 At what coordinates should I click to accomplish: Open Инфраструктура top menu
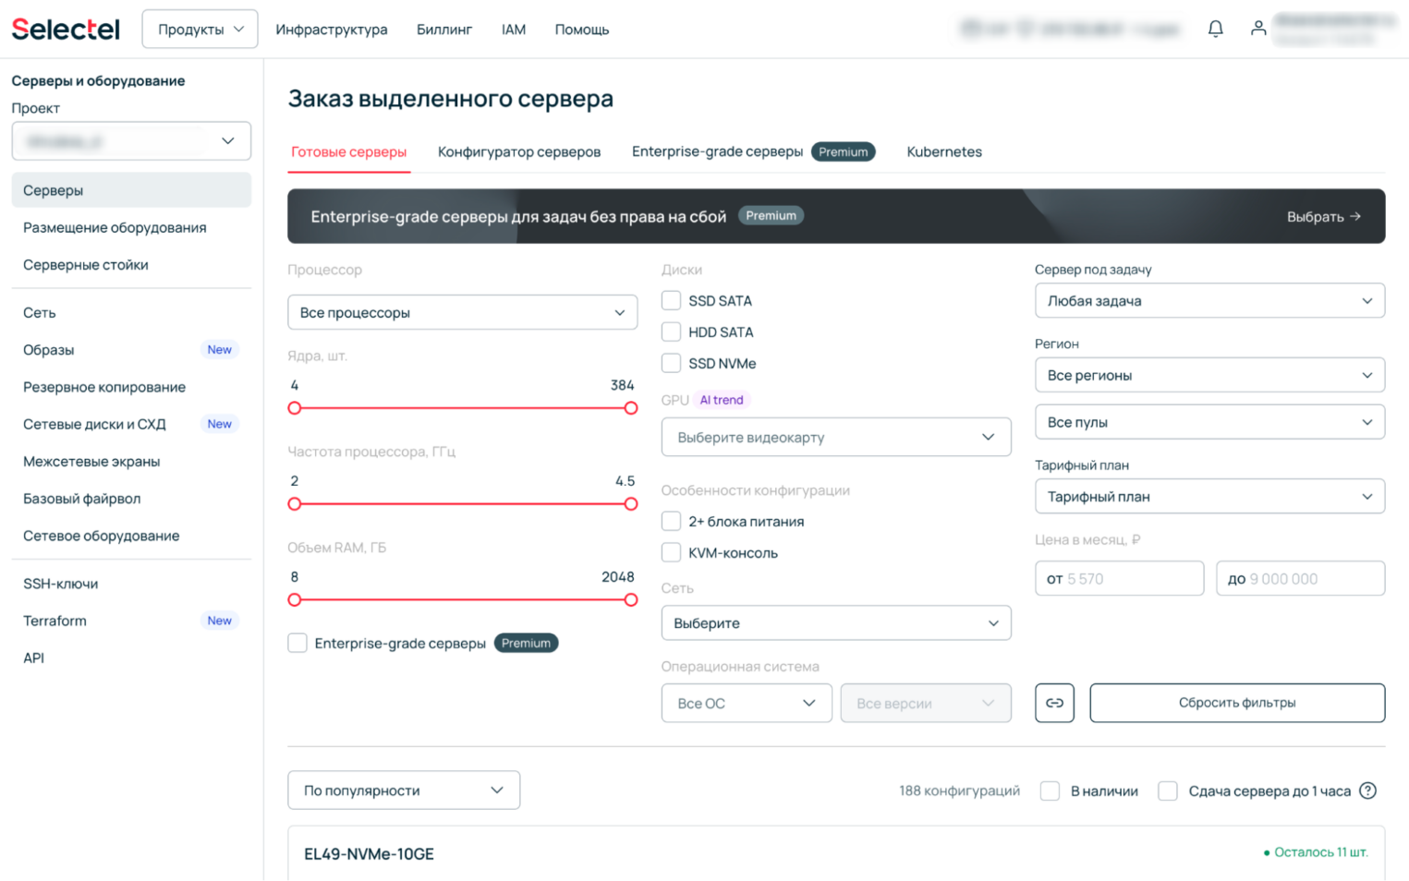click(332, 30)
